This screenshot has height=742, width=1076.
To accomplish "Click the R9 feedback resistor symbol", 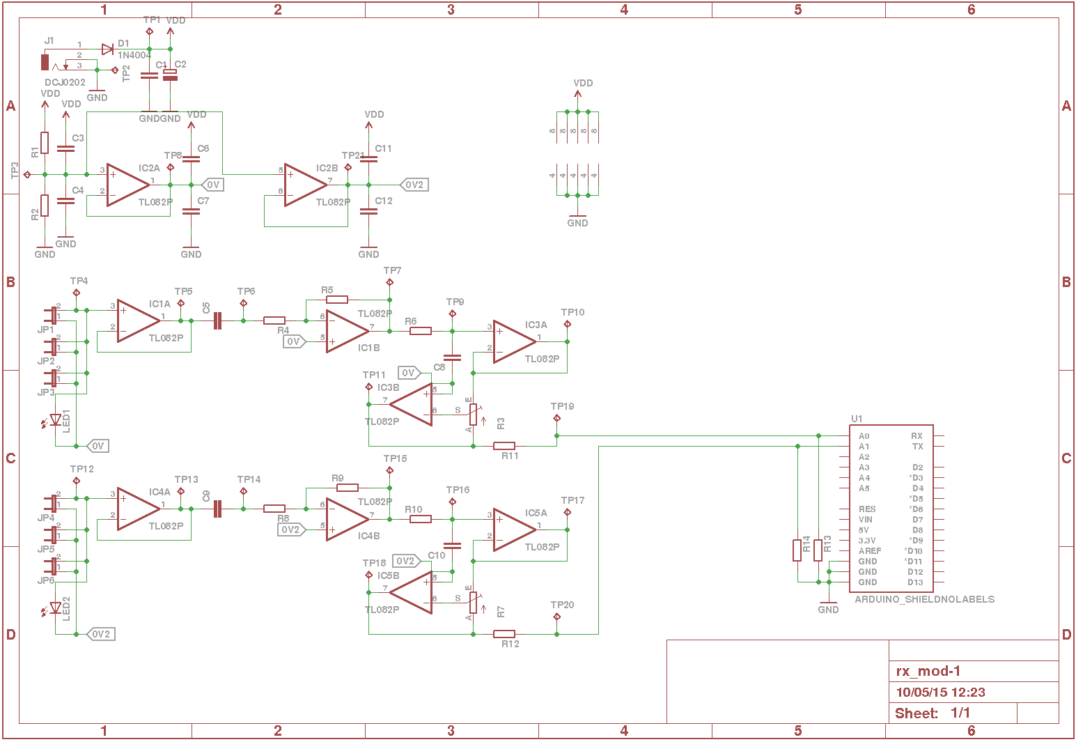I will [x=348, y=488].
